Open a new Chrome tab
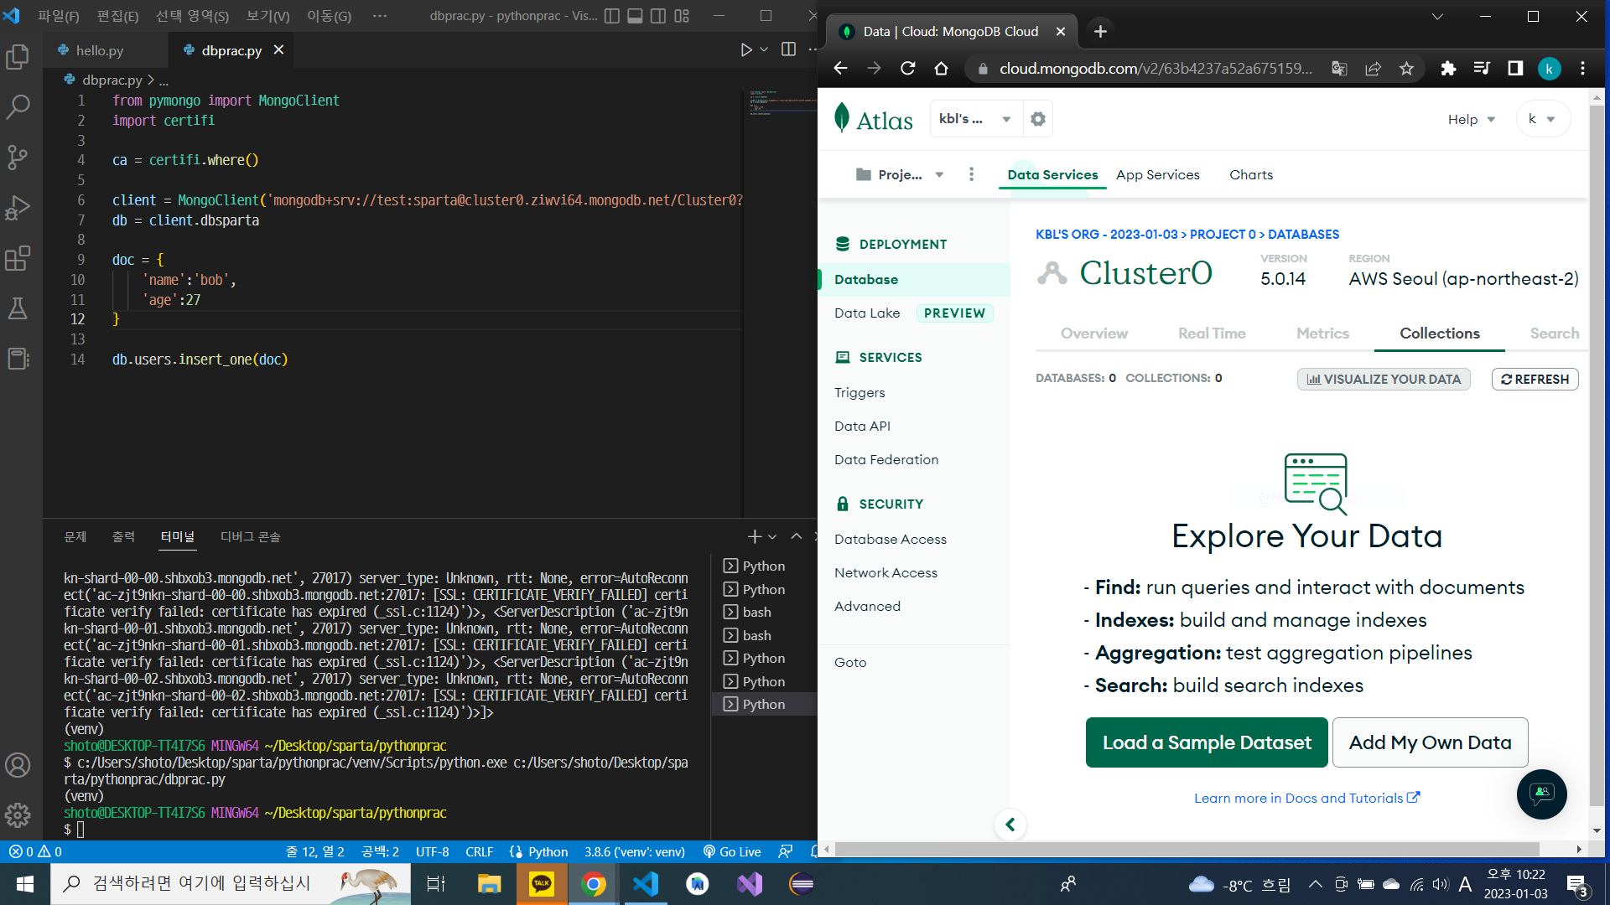Screen dimensions: 1610x905 1100,32
